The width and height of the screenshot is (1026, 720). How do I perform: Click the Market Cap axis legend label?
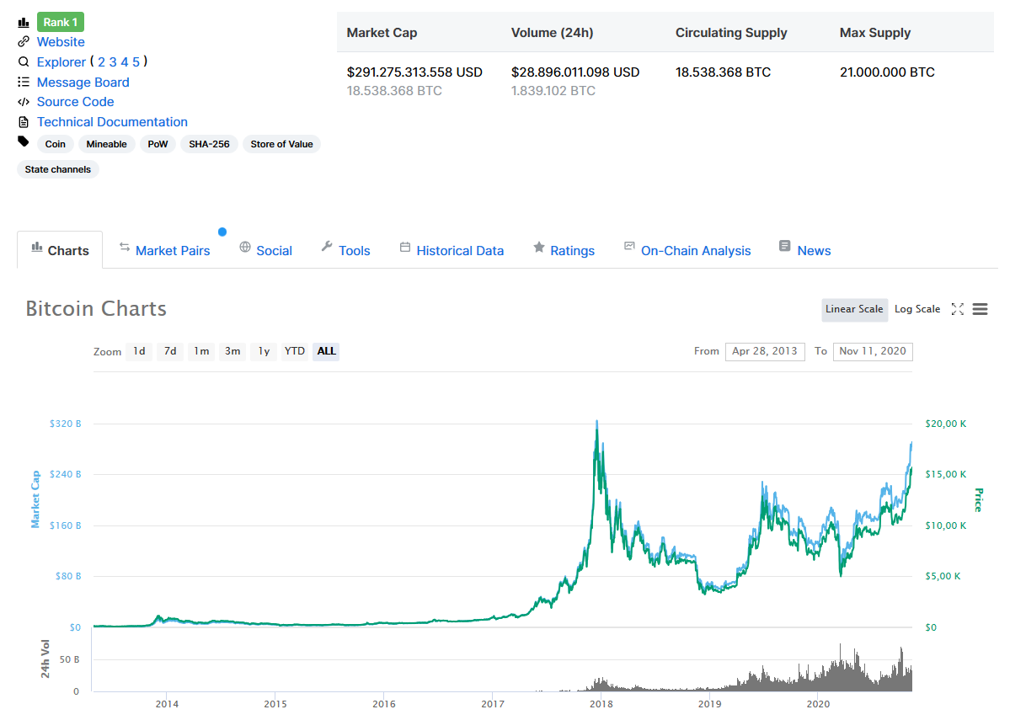point(35,499)
